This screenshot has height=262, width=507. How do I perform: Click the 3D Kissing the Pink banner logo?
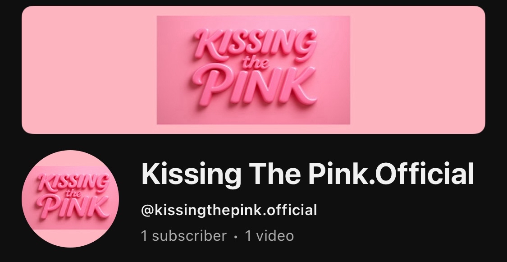pos(253,70)
